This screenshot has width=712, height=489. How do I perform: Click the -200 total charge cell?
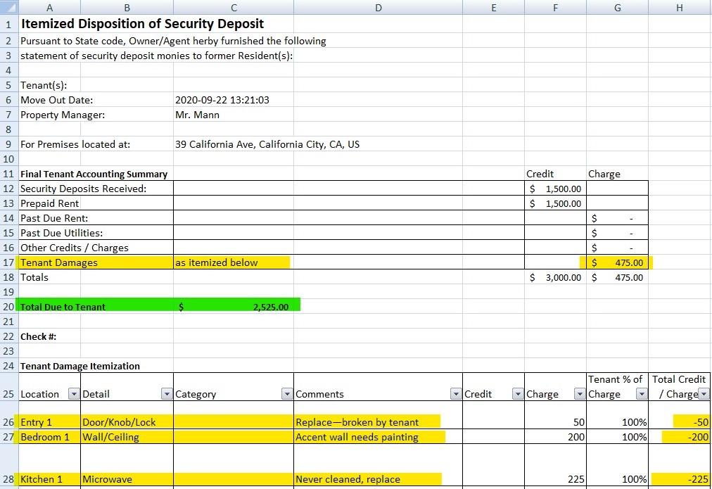click(x=680, y=437)
